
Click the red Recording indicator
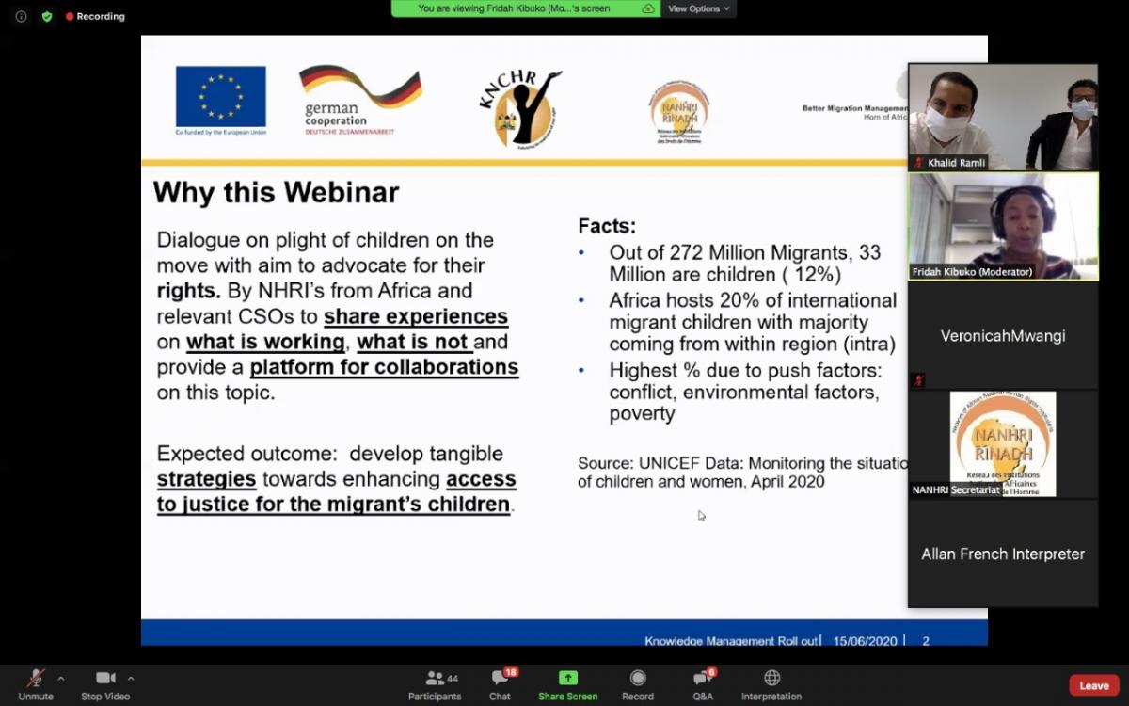coord(95,16)
